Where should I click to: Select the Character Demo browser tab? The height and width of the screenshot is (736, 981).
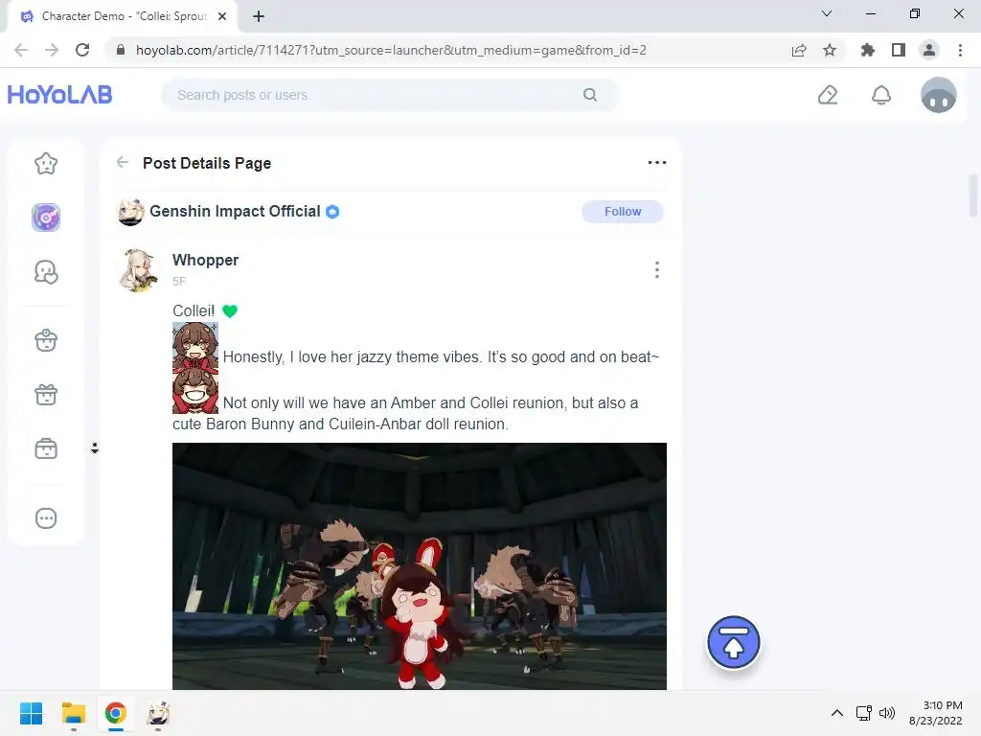point(124,16)
